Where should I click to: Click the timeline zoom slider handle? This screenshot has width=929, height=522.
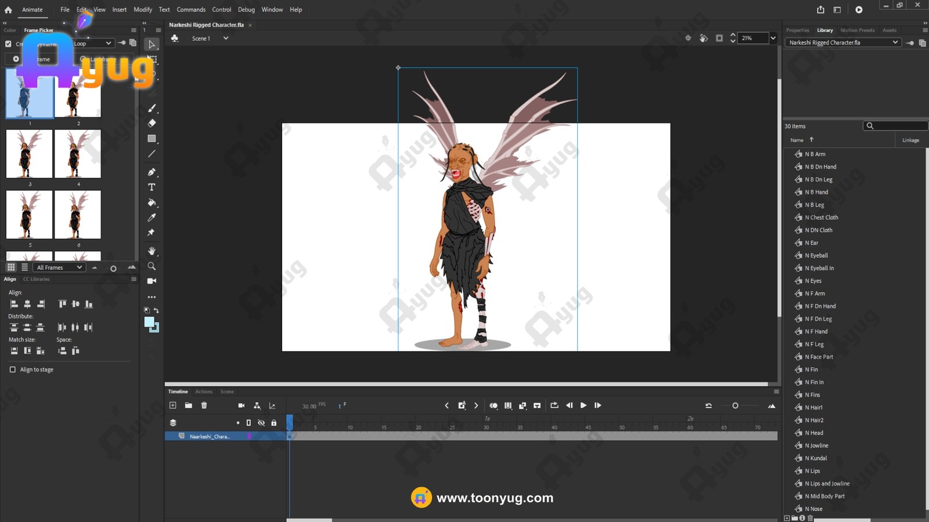tap(735, 405)
